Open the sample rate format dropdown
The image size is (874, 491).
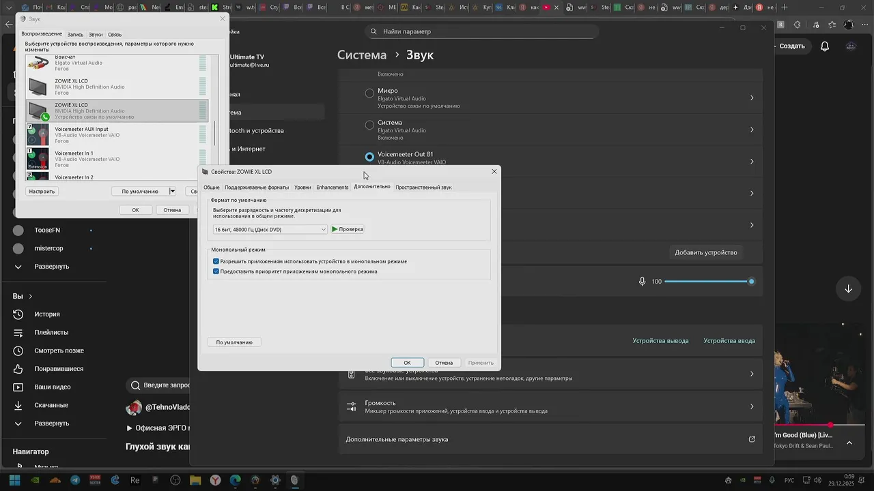(270, 229)
